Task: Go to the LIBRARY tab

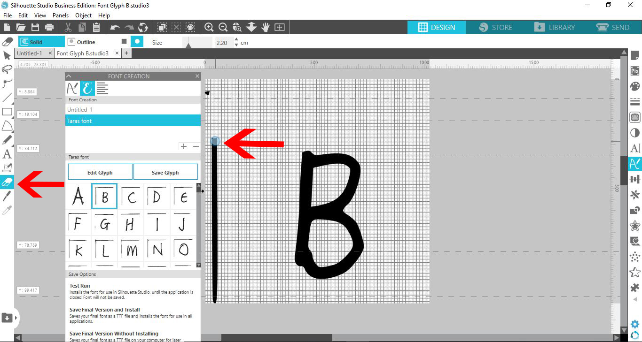Action: click(x=555, y=27)
